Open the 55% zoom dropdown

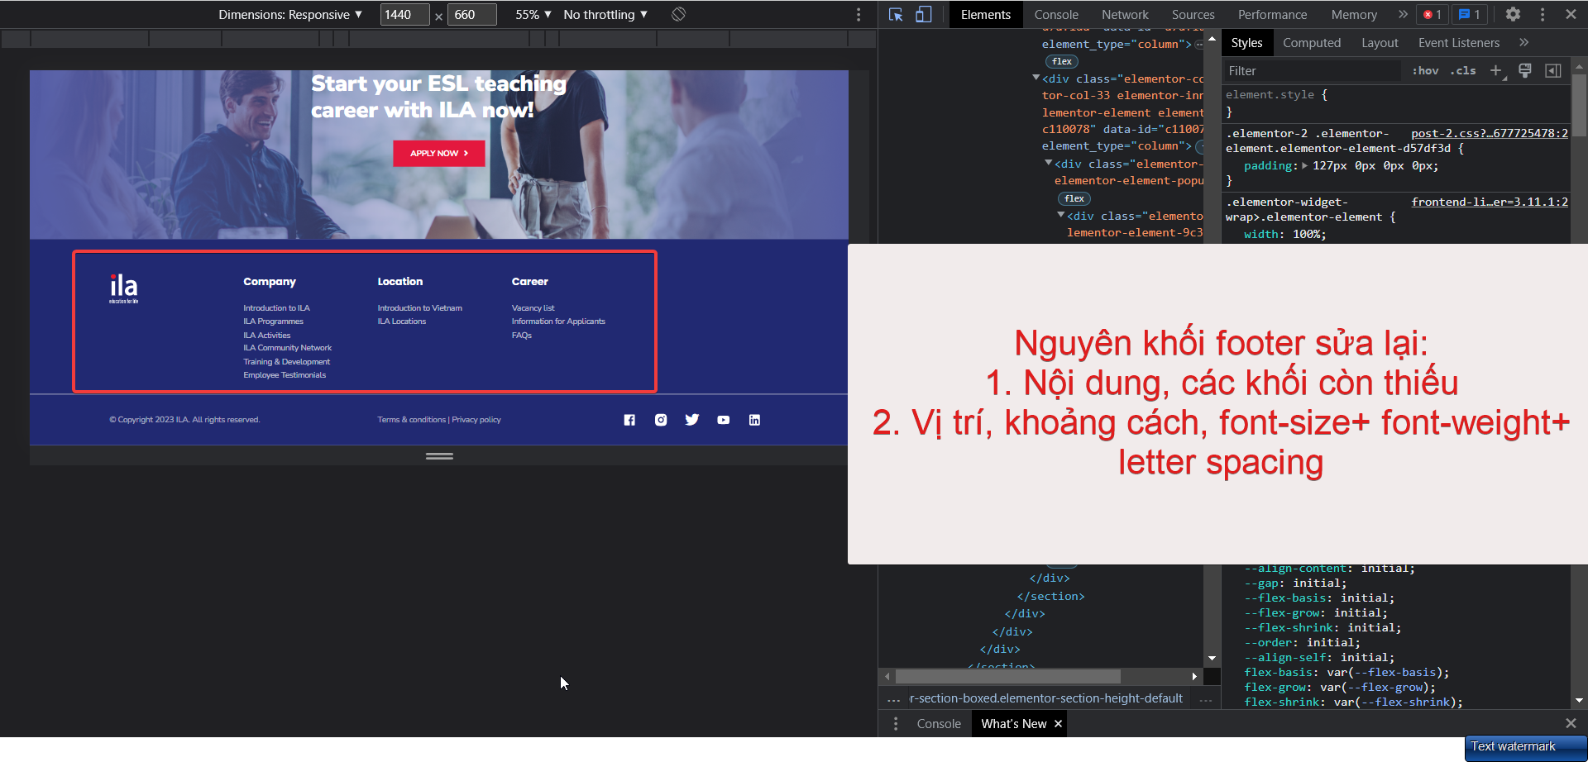[533, 14]
